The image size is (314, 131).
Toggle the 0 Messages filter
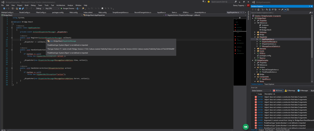303,91
